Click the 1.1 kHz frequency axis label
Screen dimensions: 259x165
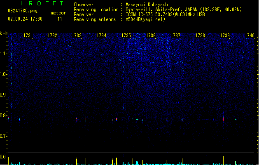pos(3,54)
